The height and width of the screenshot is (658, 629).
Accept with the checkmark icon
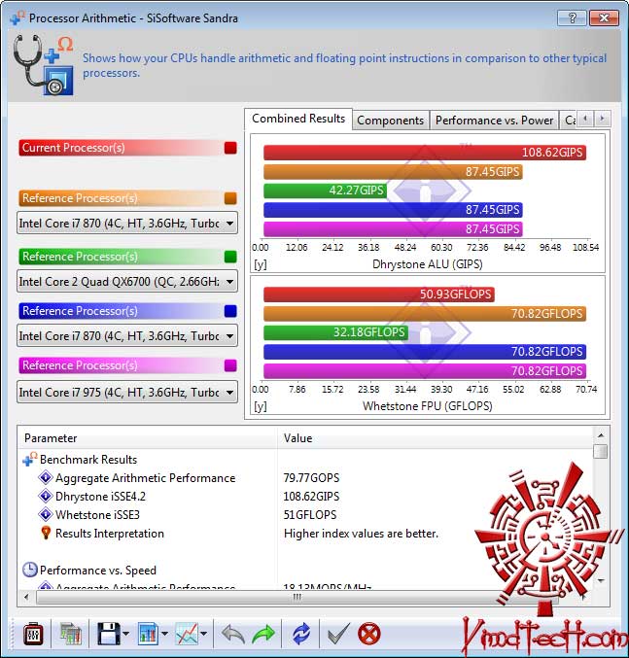point(338,634)
